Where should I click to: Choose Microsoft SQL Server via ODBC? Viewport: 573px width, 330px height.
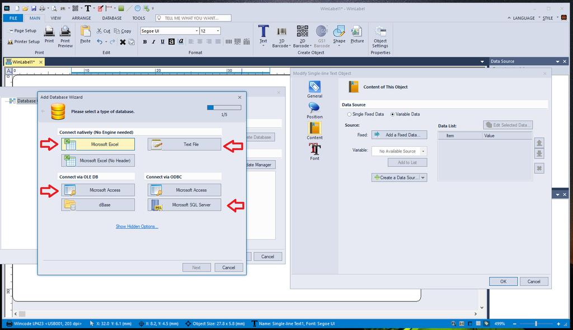click(184, 205)
